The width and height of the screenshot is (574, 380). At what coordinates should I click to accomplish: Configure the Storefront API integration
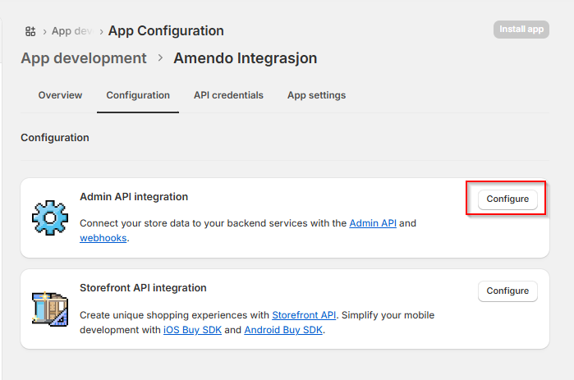[x=507, y=291]
